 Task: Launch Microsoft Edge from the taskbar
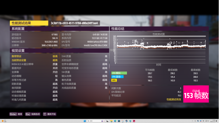(x=115, y=121)
